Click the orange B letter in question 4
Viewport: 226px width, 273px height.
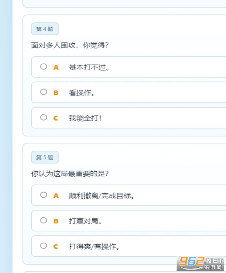pos(56,93)
